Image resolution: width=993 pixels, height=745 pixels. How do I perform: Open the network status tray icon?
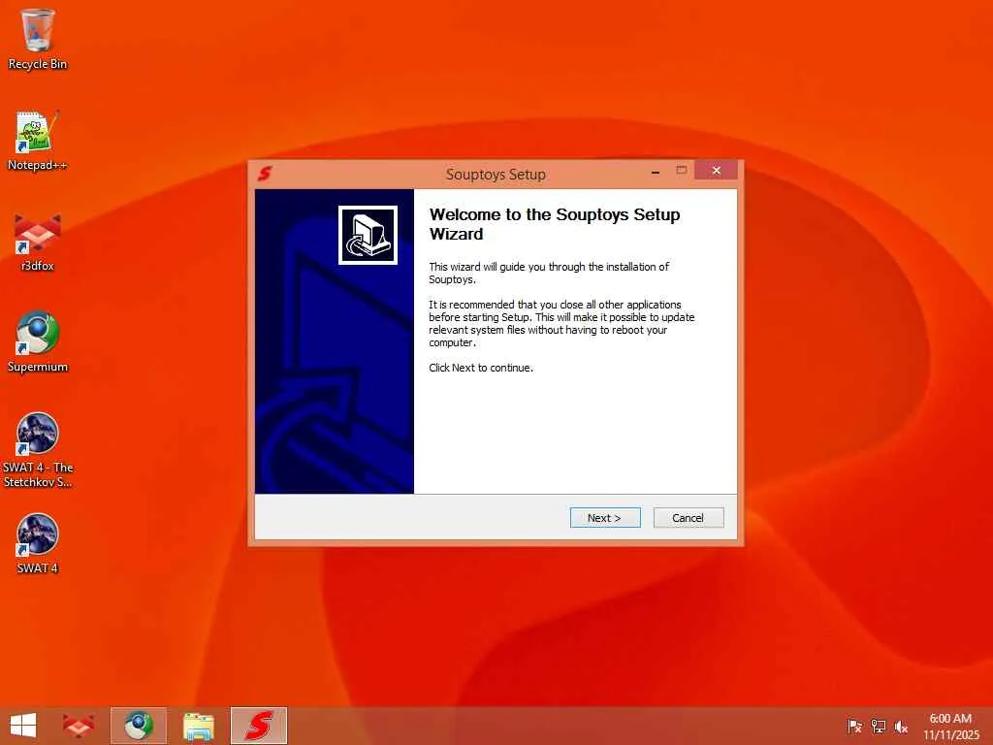pyautogui.click(x=878, y=726)
